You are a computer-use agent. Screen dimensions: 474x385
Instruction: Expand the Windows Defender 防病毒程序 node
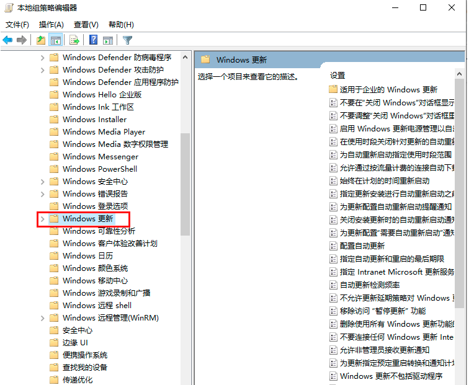[x=42, y=58]
